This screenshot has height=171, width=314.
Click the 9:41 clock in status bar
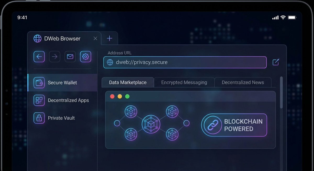pos(22,17)
